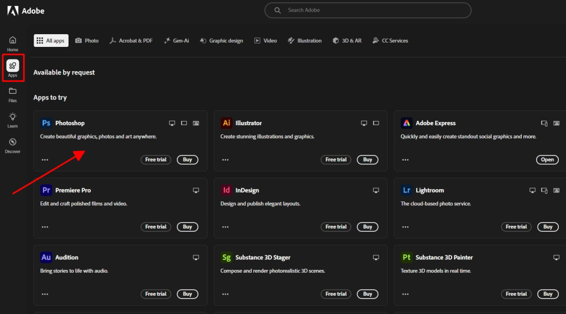This screenshot has width=566, height=314.
Task: Click the web platform icon on the Adobe Express card
Action: 556,123
